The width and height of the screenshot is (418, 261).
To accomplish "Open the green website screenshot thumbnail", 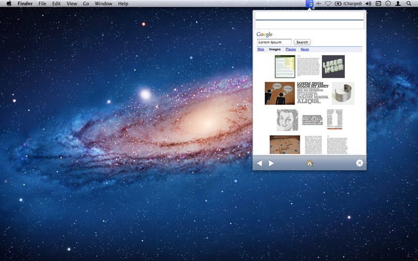I will pyautogui.click(x=285, y=67).
